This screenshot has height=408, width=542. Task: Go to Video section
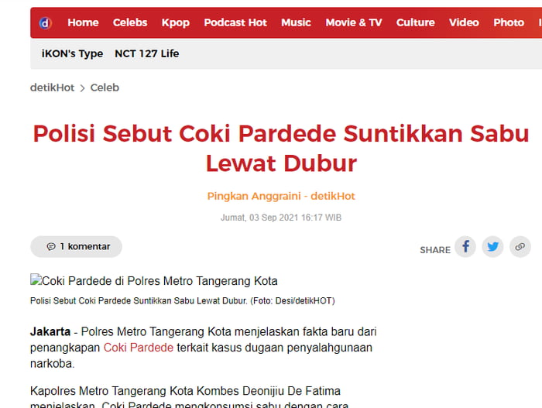[464, 22]
